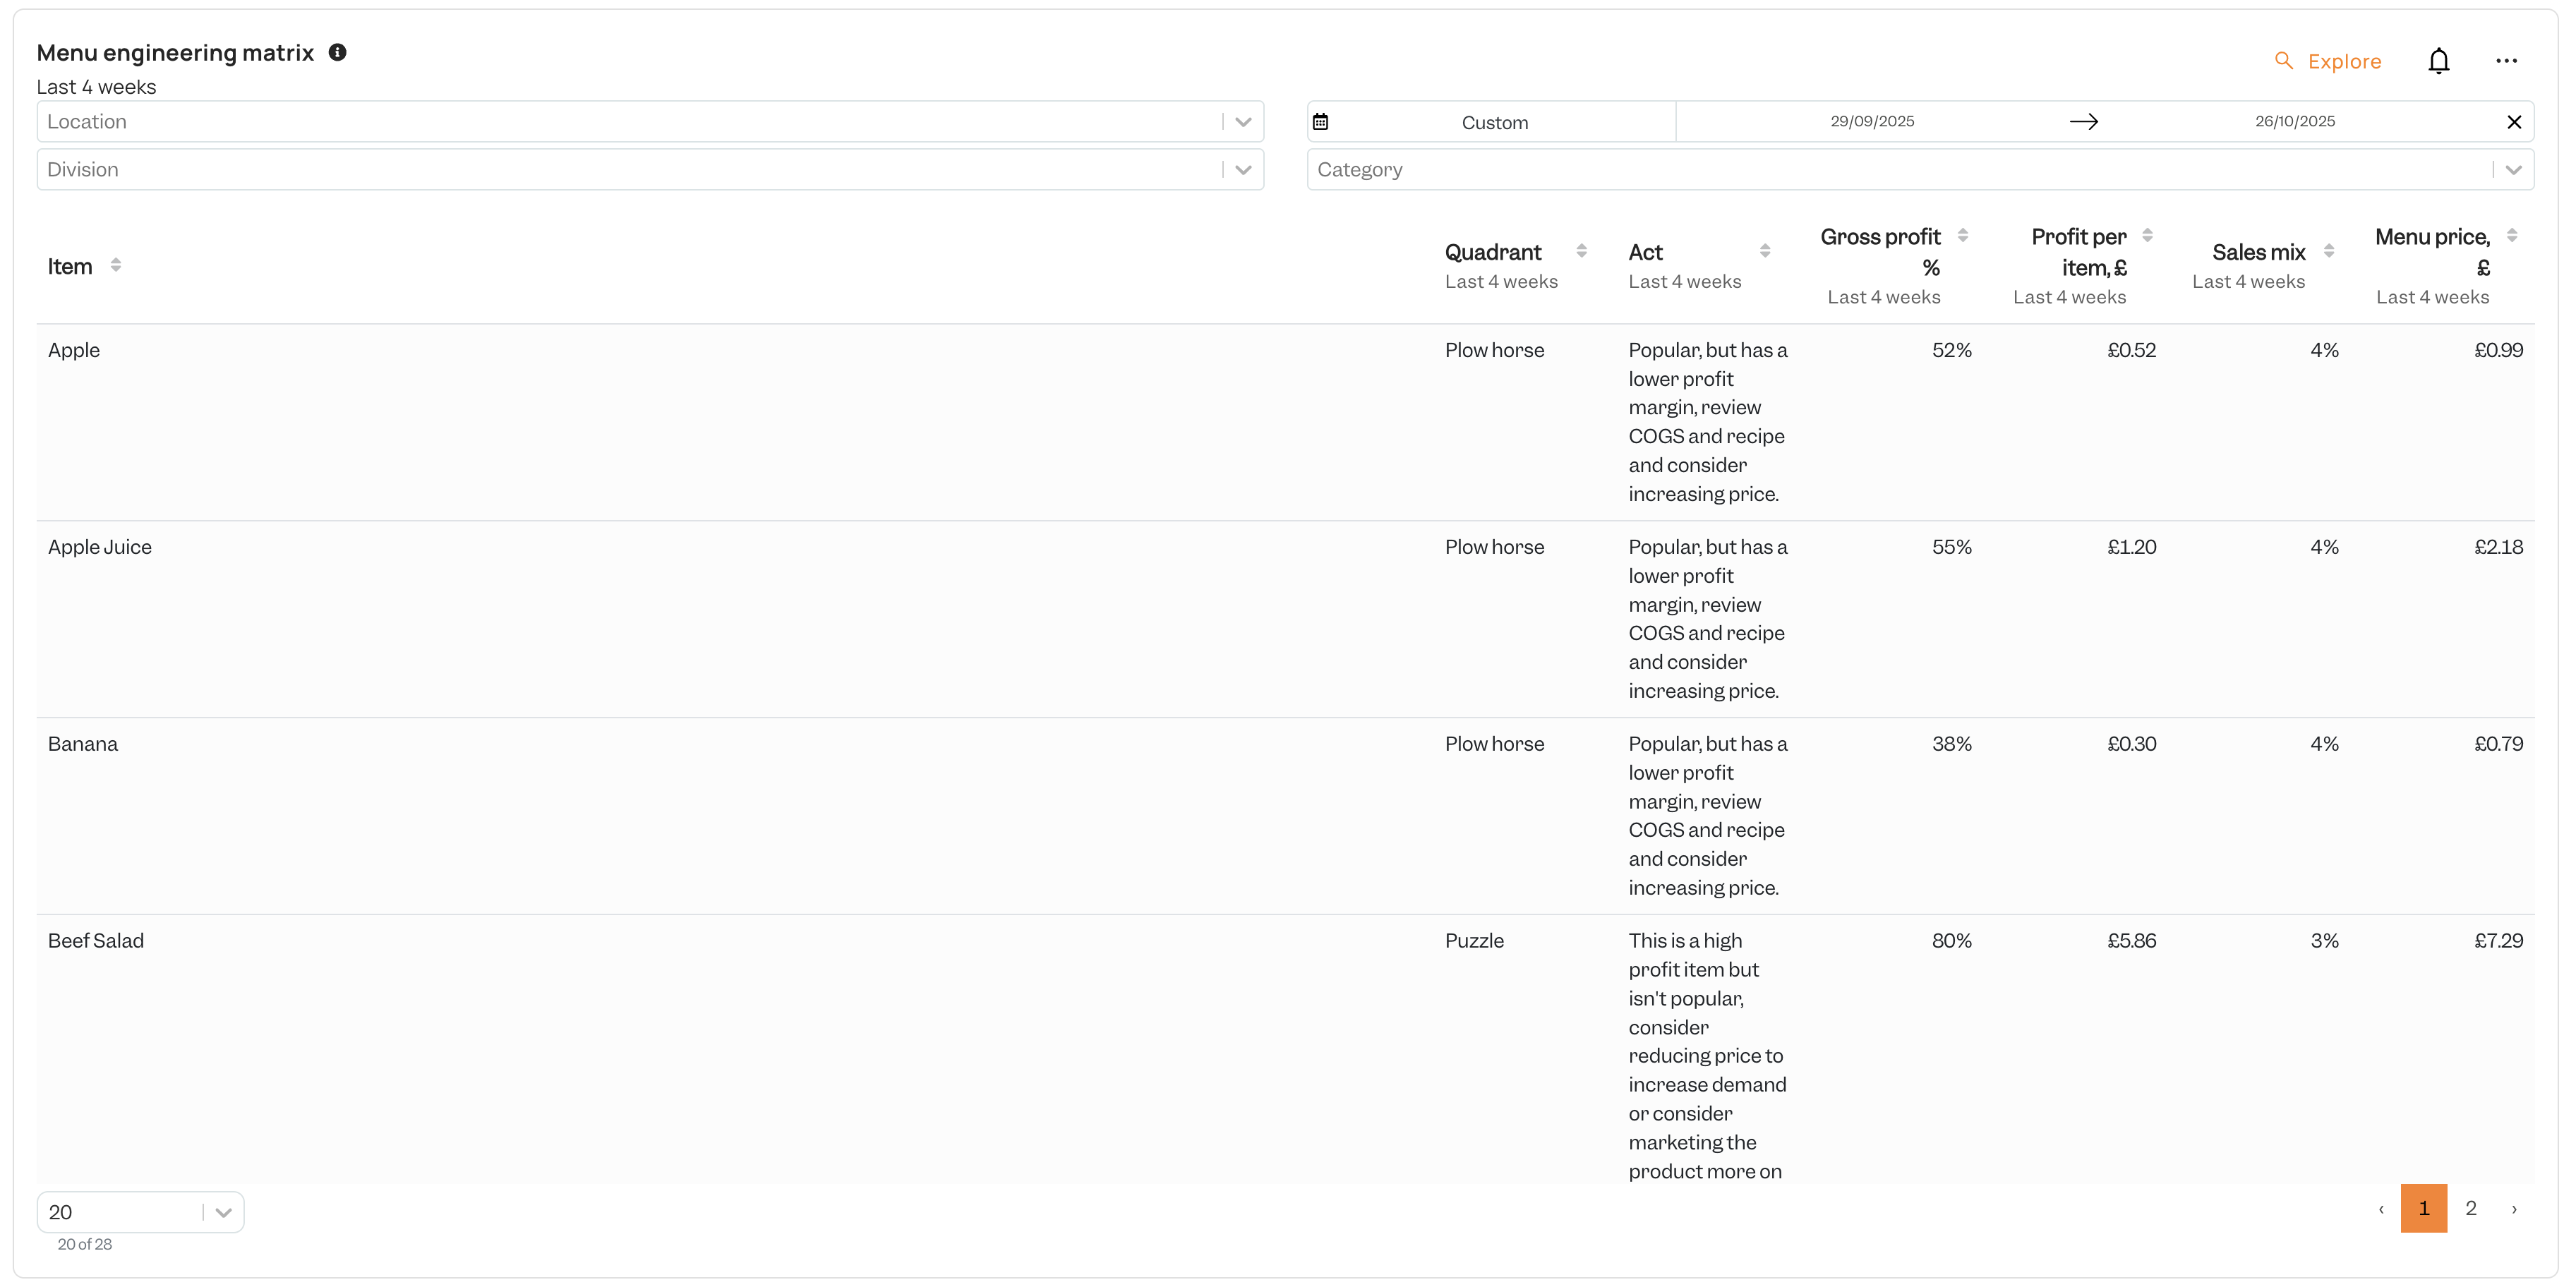Click the Menu engineering matrix title

coord(175,53)
